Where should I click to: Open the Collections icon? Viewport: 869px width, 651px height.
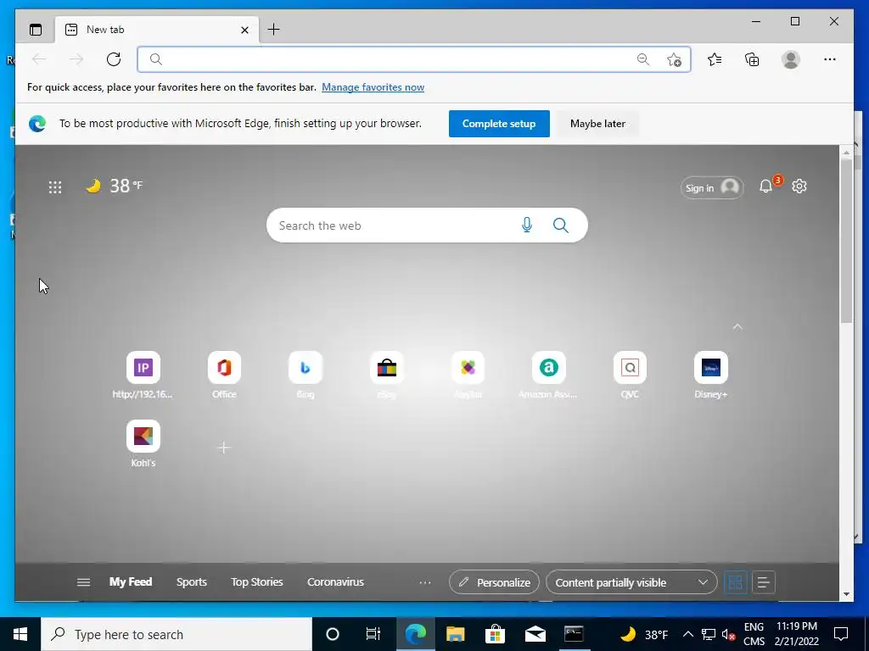[x=752, y=59]
